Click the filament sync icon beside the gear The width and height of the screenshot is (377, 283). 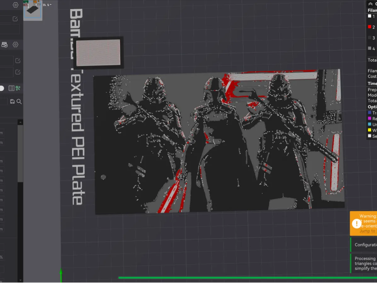(5, 44)
